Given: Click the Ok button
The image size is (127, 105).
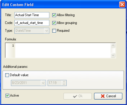Looking at the screenshot, I should click(78, 96).
